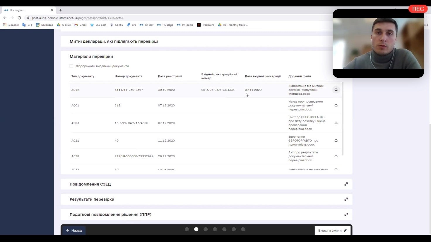Image resolution: width=431 pixels, height=242 pixels.
Task: Select incoming number 08-3/26-04/5.13/4331
Action: (x=218, y=90)
